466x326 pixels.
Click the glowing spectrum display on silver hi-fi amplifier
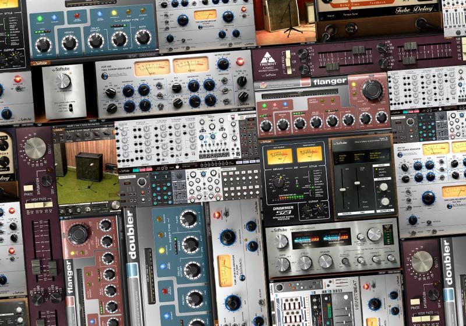click(321, 239)
